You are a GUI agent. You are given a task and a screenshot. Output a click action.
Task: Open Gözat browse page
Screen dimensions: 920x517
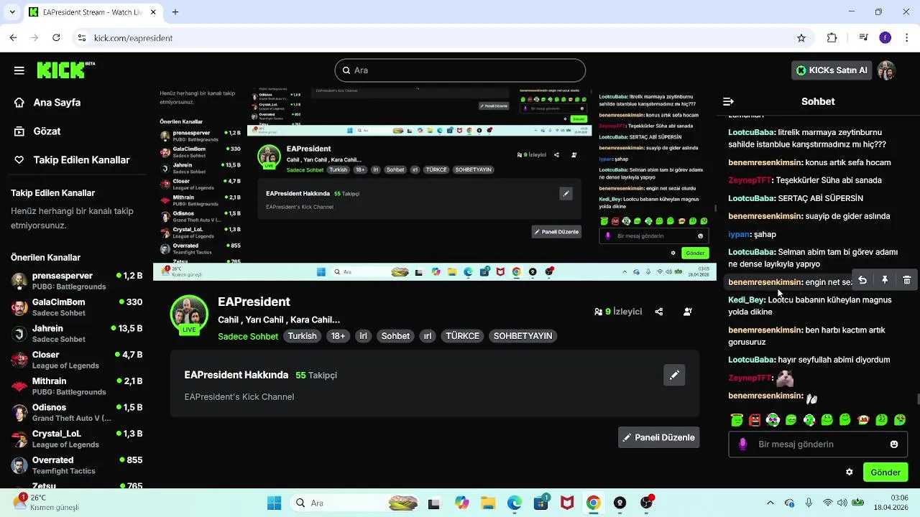[x=37, y=131]
